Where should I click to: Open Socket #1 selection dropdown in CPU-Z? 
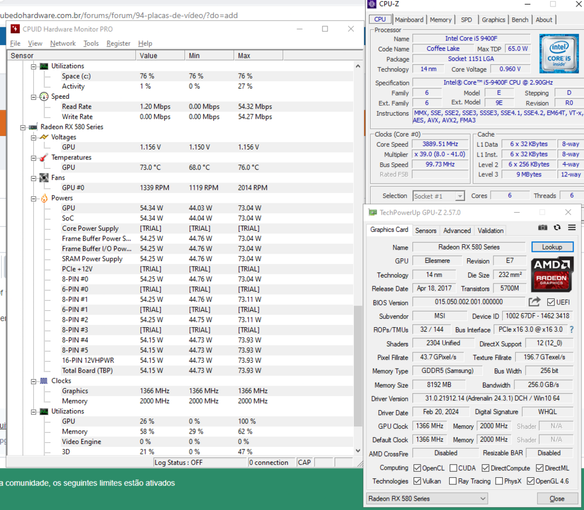(439, 196)
